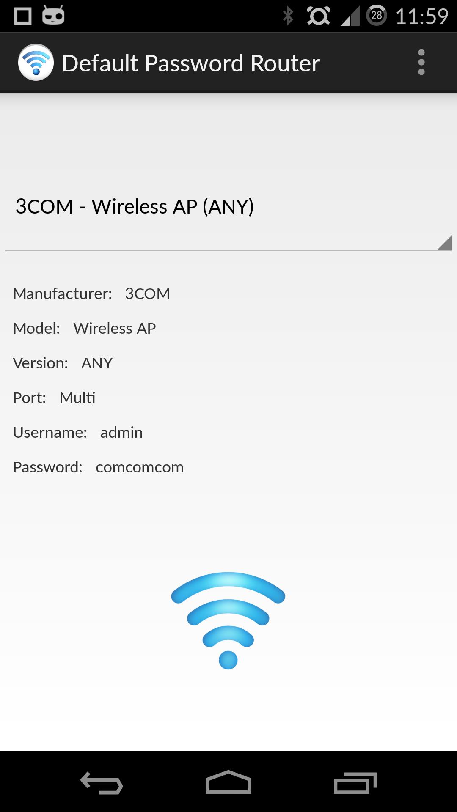Tap the password value comcomcom

pos(139,467)
